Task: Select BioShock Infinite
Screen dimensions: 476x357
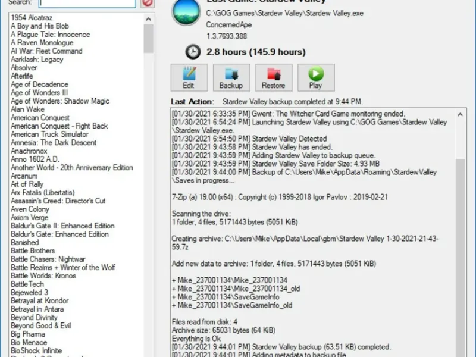Action: [36, 351]
